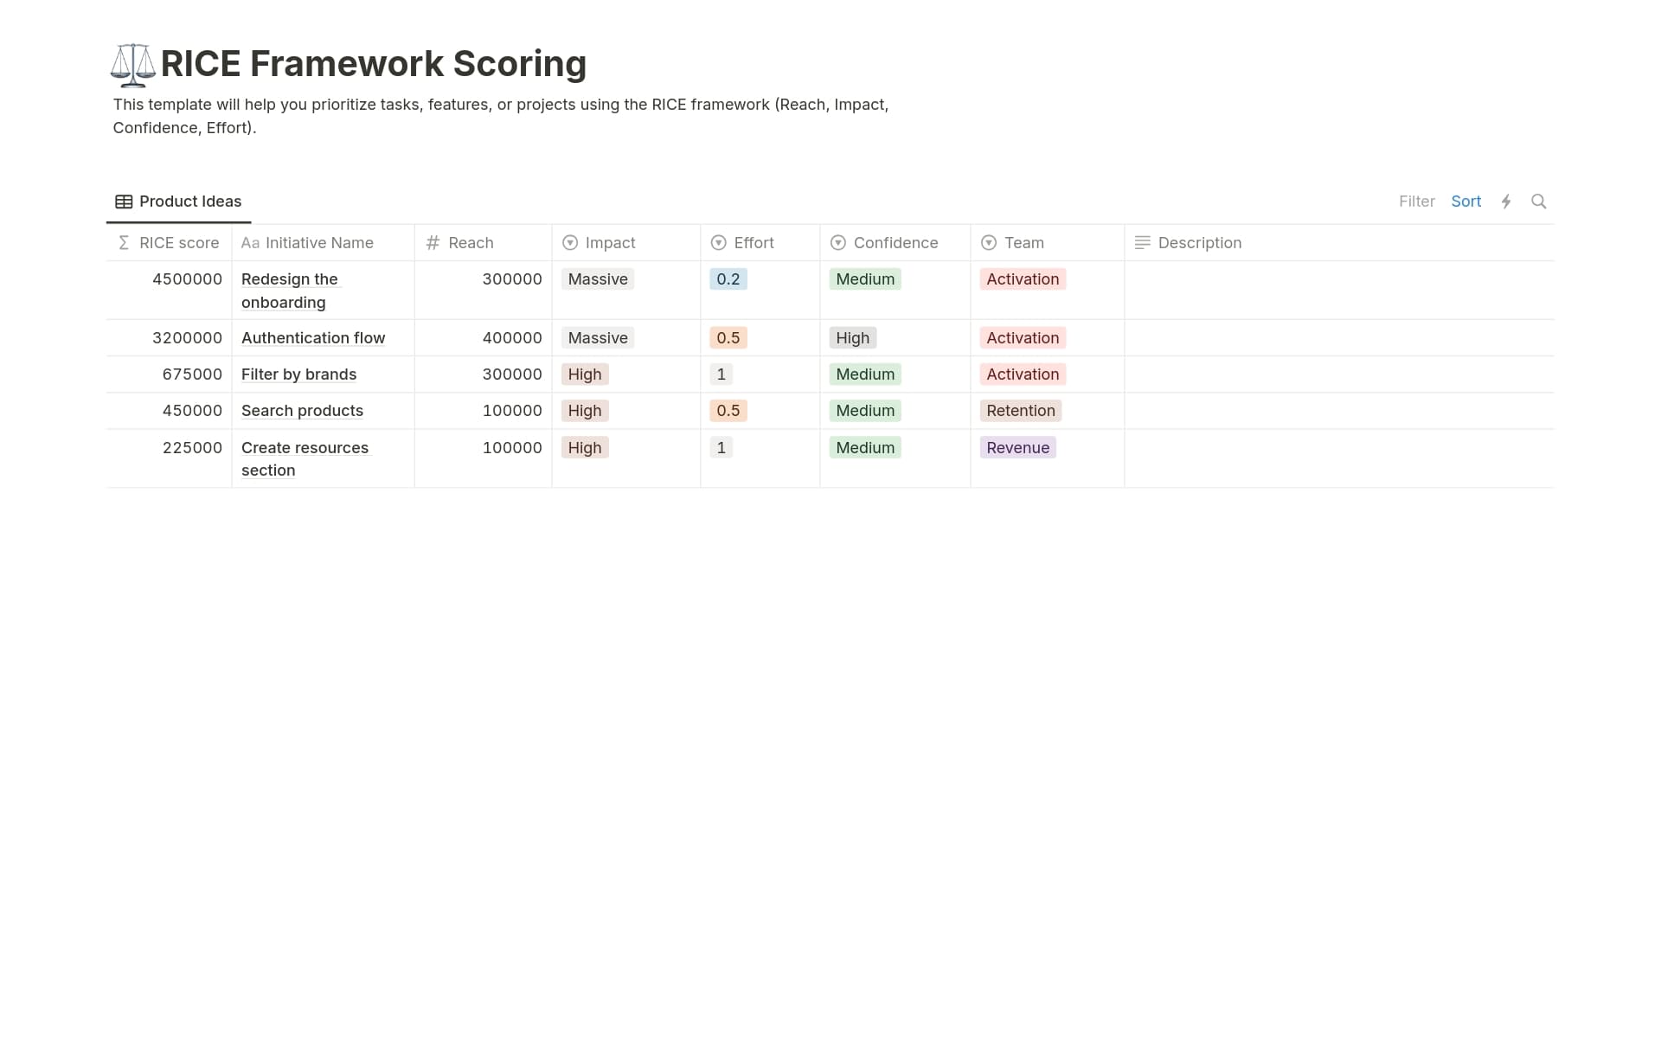Viewport: 1661px width, 1037px height.
Task: Click the # icon on the Reach column header
Action: (433, 243)
